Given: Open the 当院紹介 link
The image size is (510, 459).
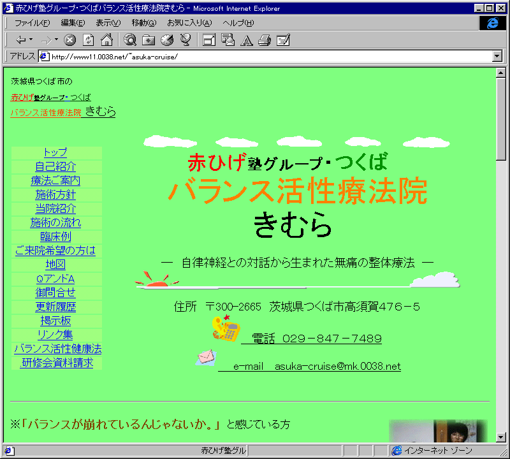Looking at the screenshot, I should click(x=55, y=208).
